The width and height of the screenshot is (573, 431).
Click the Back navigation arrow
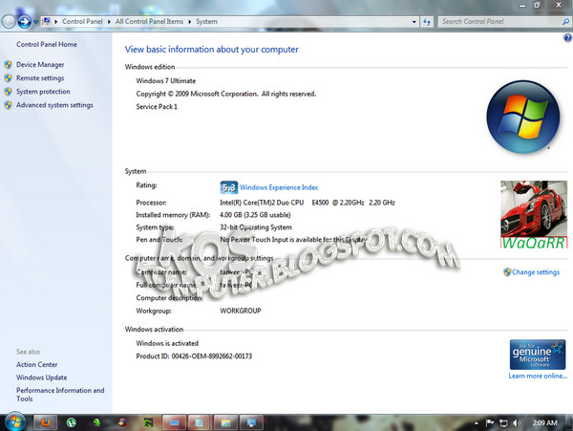click(9, 22)
